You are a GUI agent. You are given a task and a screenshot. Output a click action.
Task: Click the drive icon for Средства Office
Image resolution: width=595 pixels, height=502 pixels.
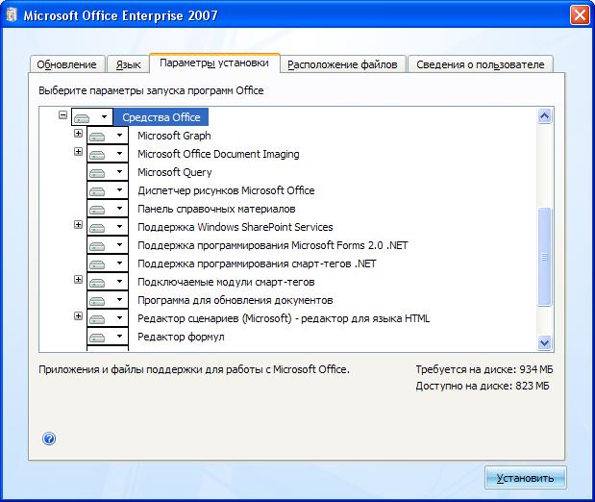[83, 117]
